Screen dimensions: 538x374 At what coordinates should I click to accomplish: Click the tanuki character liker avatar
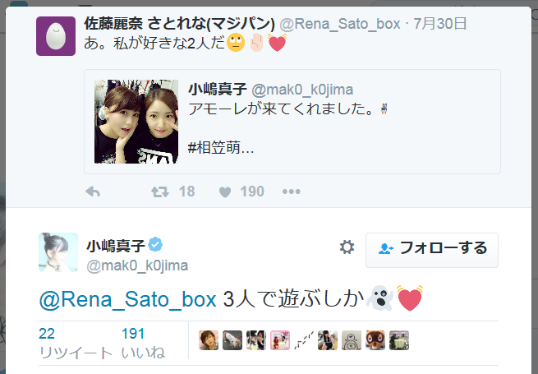[x=375, y=340]
